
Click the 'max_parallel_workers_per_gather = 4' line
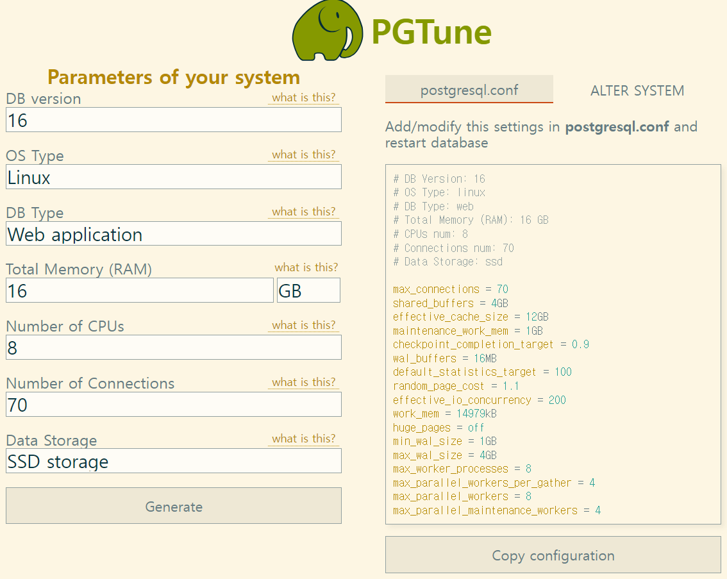pyautogui.click(x=494, y=483)
